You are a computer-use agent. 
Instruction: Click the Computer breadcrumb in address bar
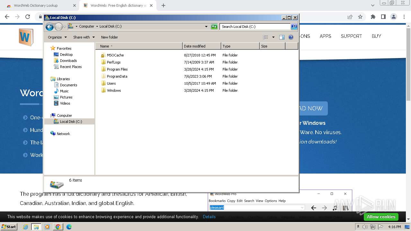coord(87,26)
